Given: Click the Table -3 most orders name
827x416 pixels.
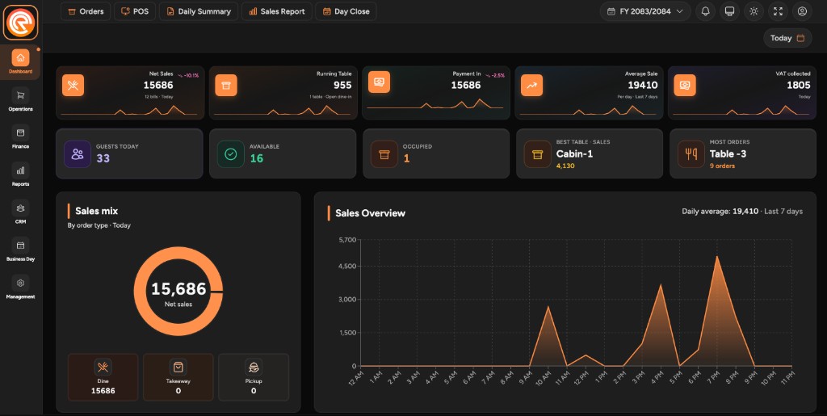Looking at the screenshot, I should pos(728,154).
